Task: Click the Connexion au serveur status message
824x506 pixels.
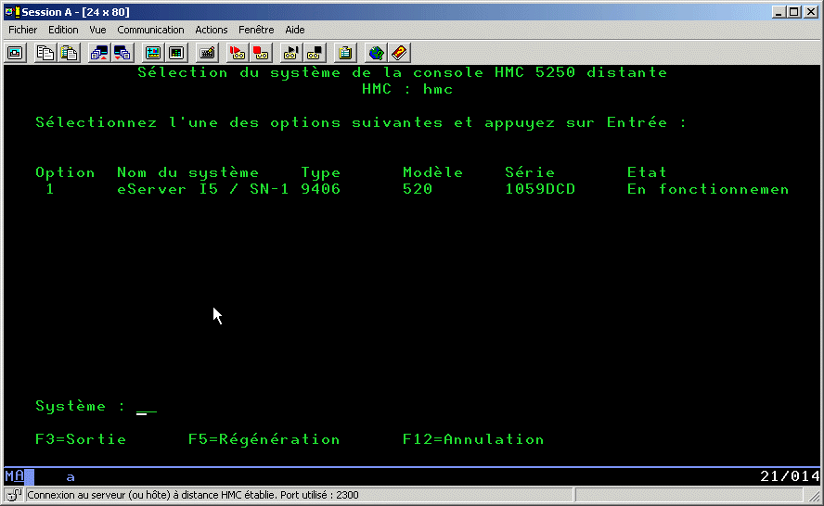Action: click(x=193, y=495)
